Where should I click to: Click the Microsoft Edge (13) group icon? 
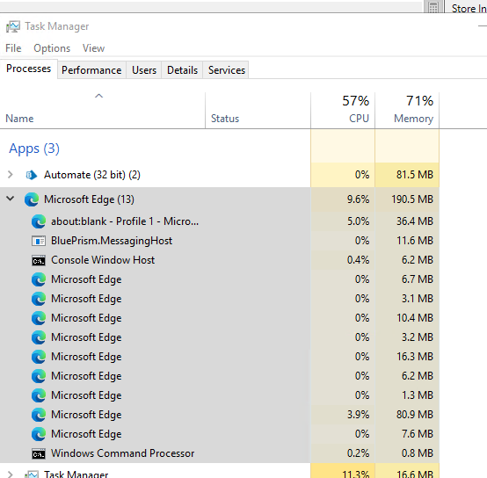coord(32,199)
